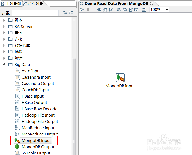
Task: Select the HBase Input step
Action: 32,96
